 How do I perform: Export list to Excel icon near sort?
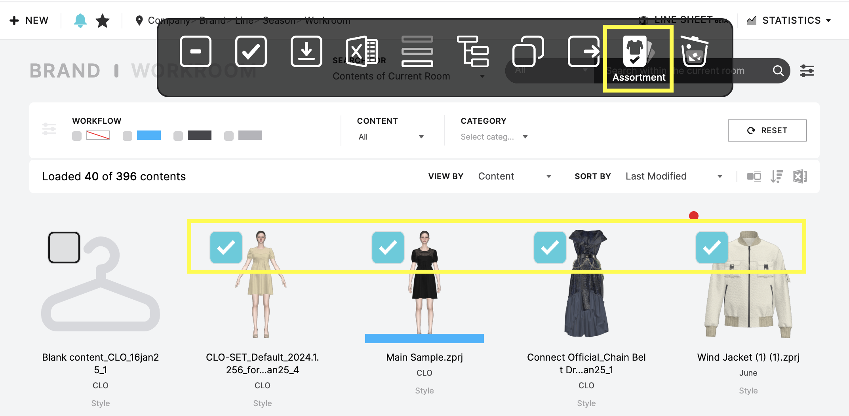tap(800, 176)
